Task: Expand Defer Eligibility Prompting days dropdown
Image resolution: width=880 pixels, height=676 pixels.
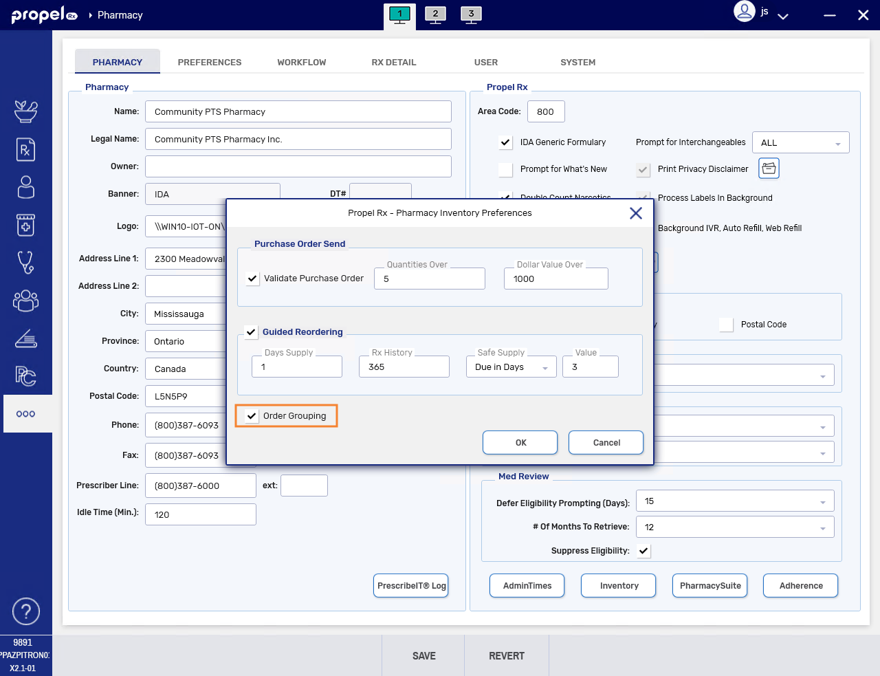Action: (734, 501)
